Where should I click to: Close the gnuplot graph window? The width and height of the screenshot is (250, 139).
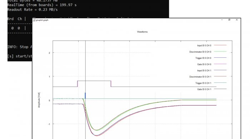[x=237, y=20]
